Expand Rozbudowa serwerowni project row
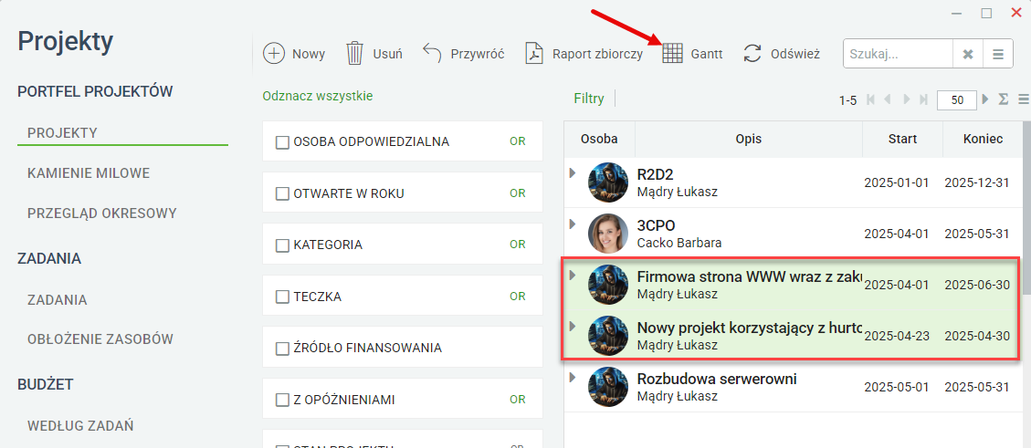This screenshot has height=448, width=1031. [x=573, y=377]
